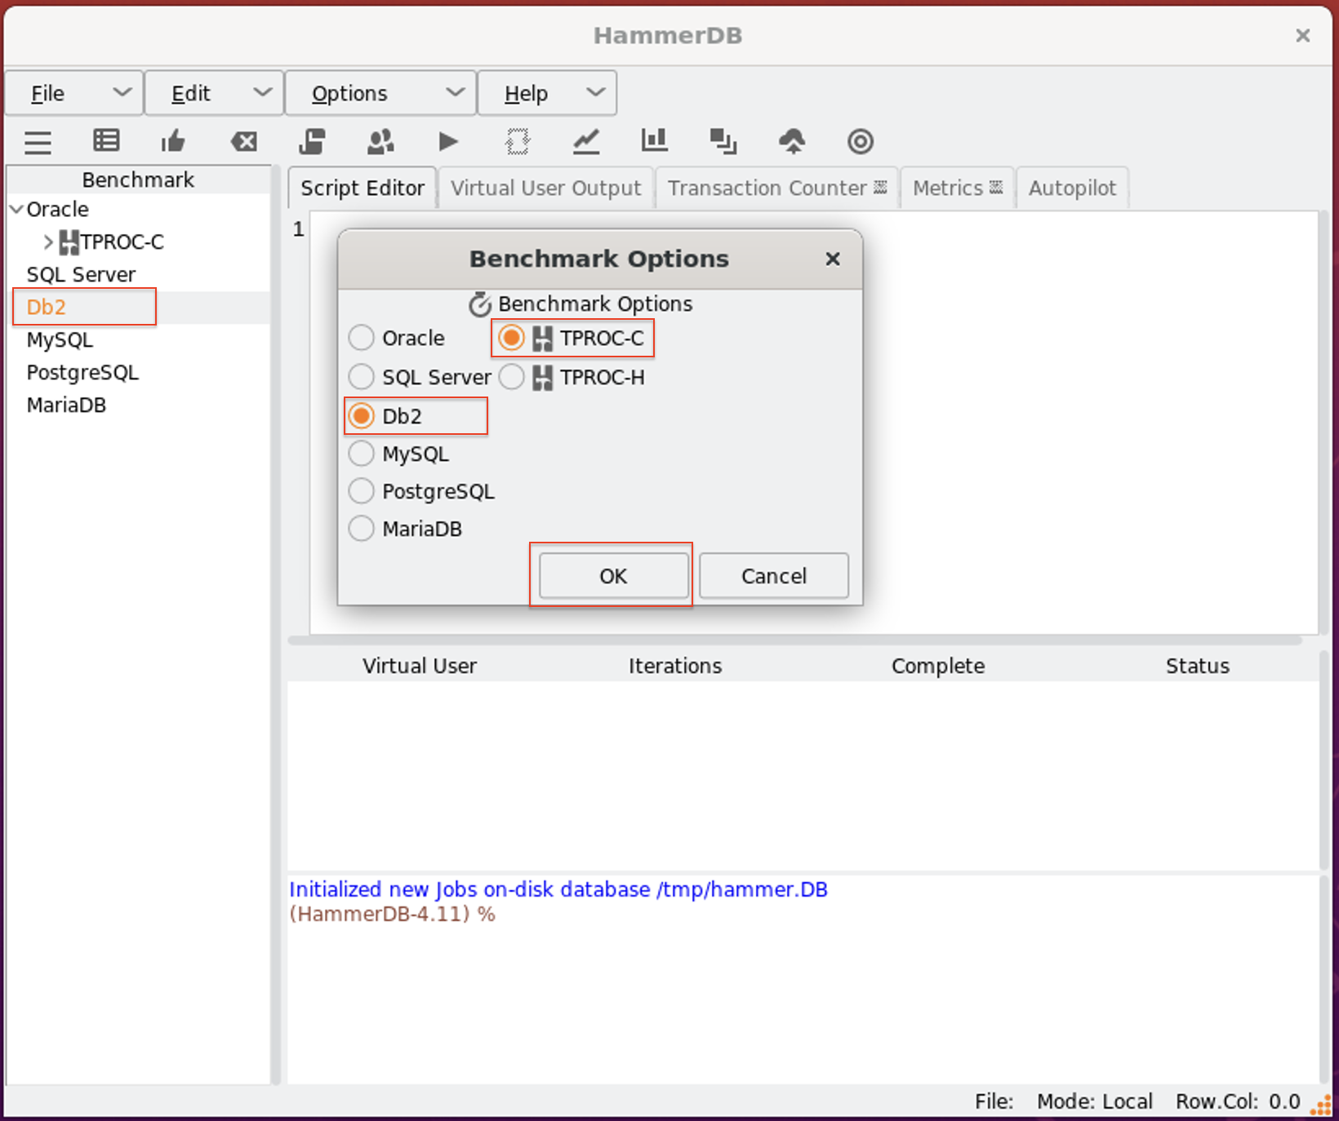Click the '(HammerDB-4.11) %' console prompt
The width and height of the screenshot is (1339, 1121).
point(392,914)
